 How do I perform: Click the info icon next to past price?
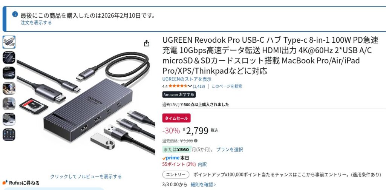pos(196,141)
